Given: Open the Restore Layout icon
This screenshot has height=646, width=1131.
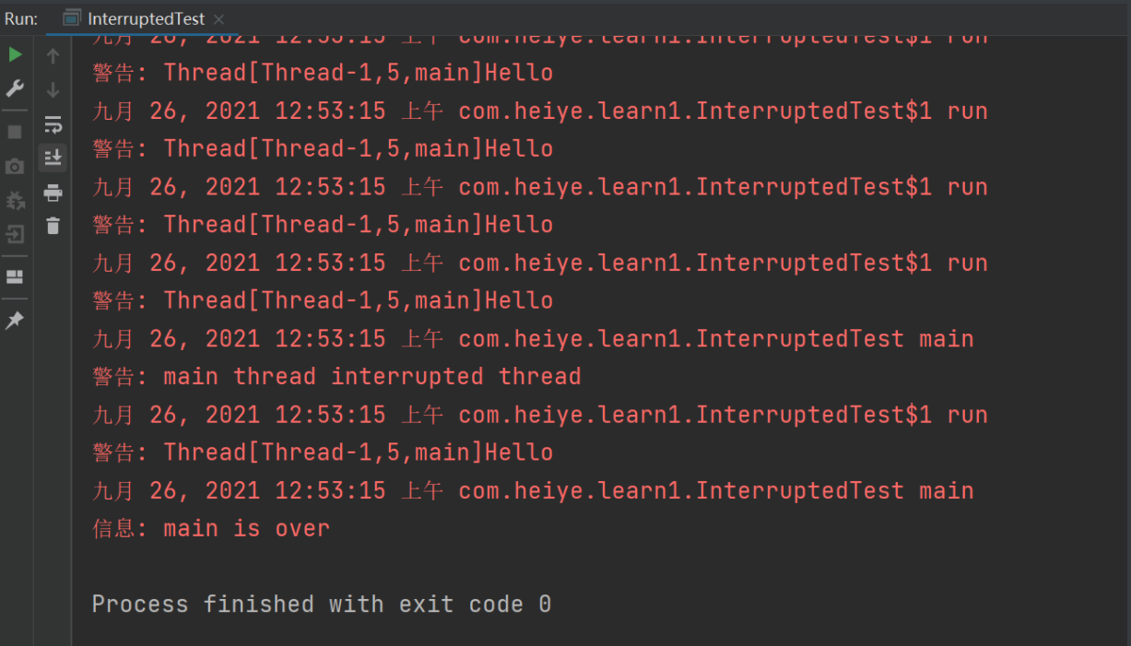Looking at the screenshot, I should (x=15, y=276).
